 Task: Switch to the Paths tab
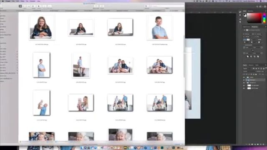[x=257, y=65]
